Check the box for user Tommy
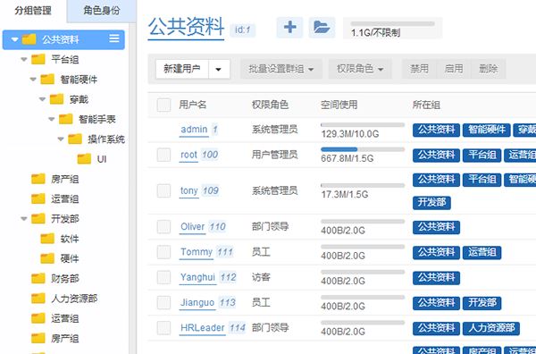 point(163,252)
